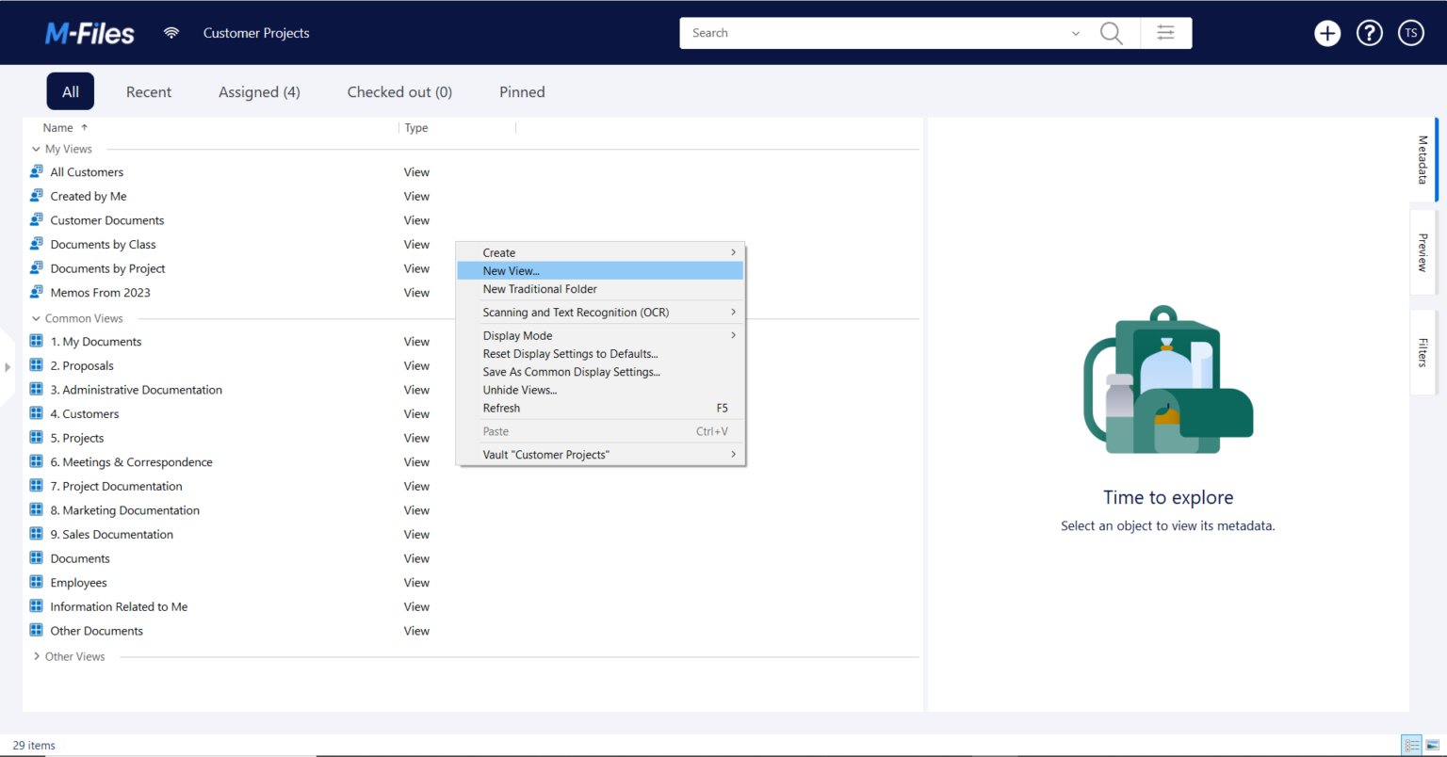Image resolution: width=1447 pixels, height=757 pixels.
Task: Select the details list view icon in status bar
Action: [x=1411, y=744]
